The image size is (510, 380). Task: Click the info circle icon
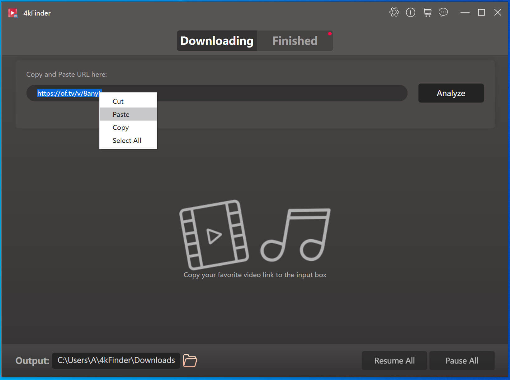tap(410, 12)
